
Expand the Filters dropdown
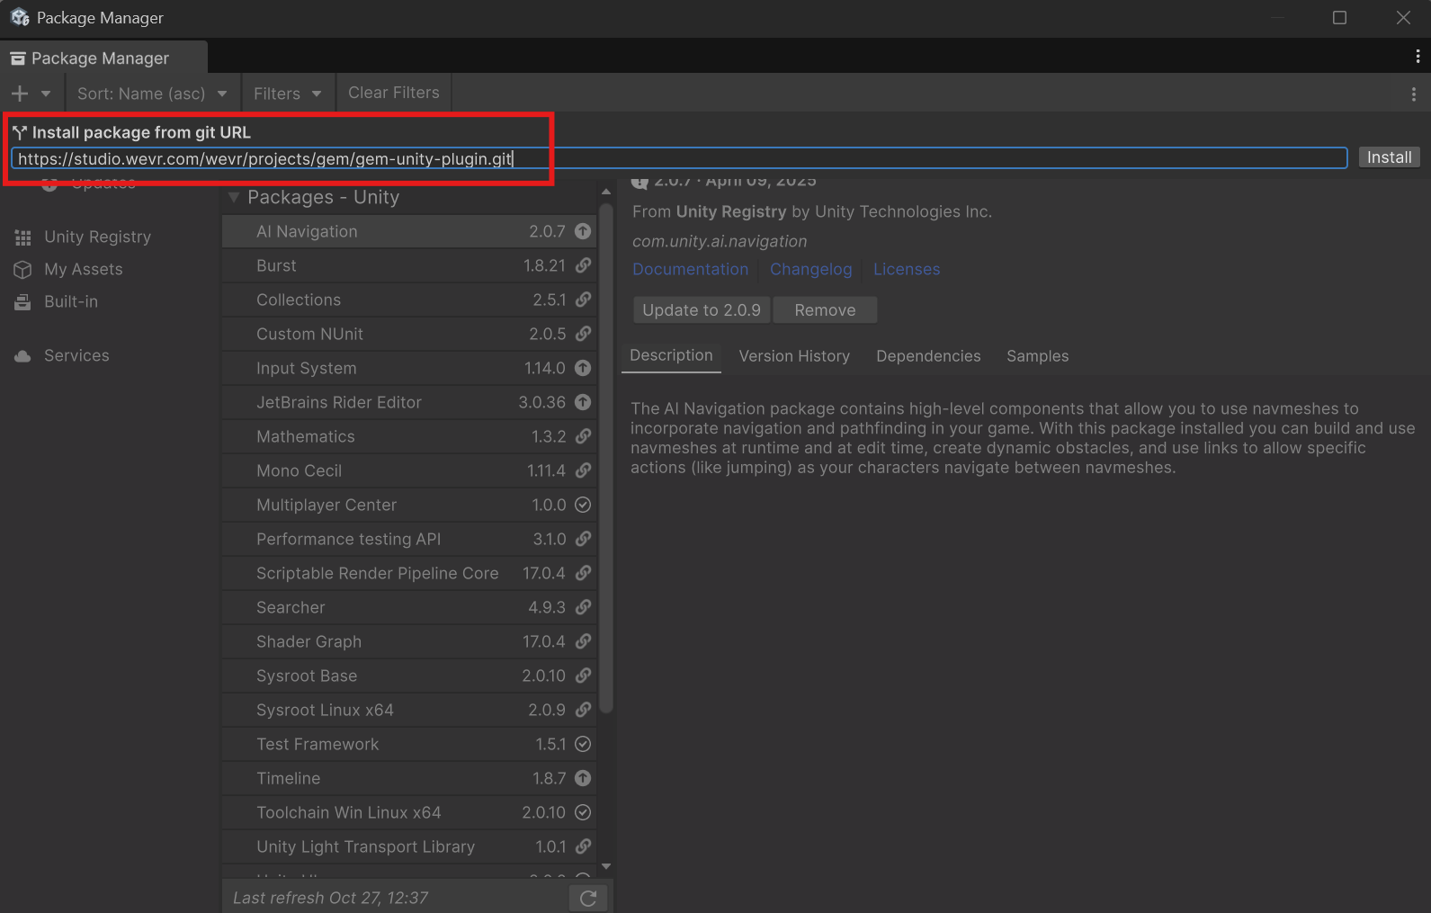click(287, 94)
